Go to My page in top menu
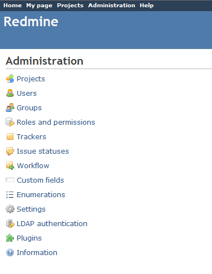 click(x=40, y=6)
